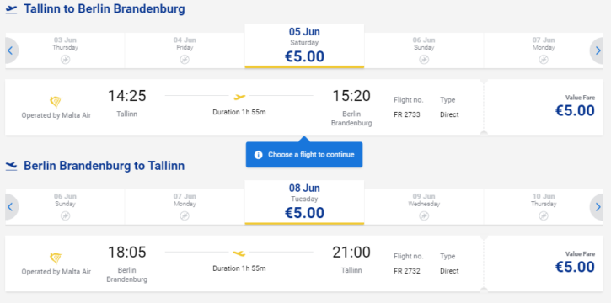Viewport: 611px width, 303px height.
Task: Click no-flight icon under 03 Jun Thursday
Action: click(x=65, y=60)
